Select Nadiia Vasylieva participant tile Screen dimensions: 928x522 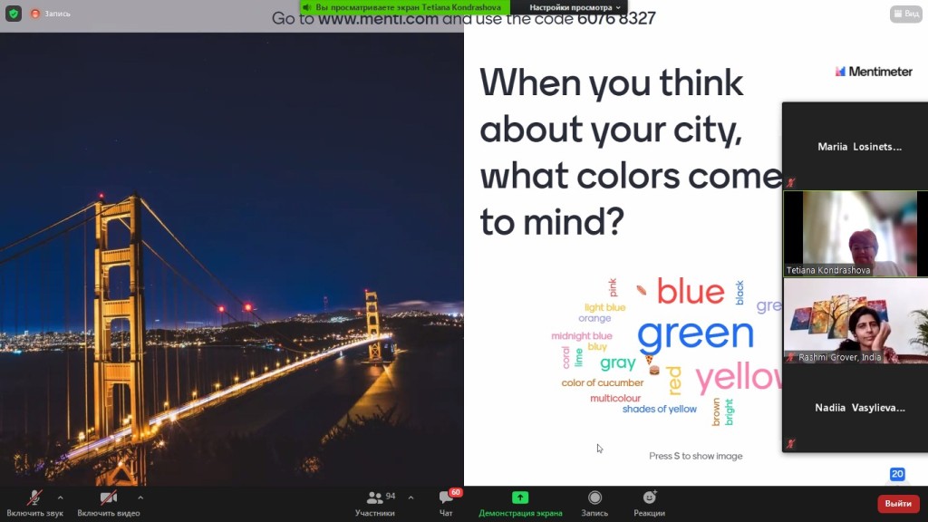[x=855, y=408]
